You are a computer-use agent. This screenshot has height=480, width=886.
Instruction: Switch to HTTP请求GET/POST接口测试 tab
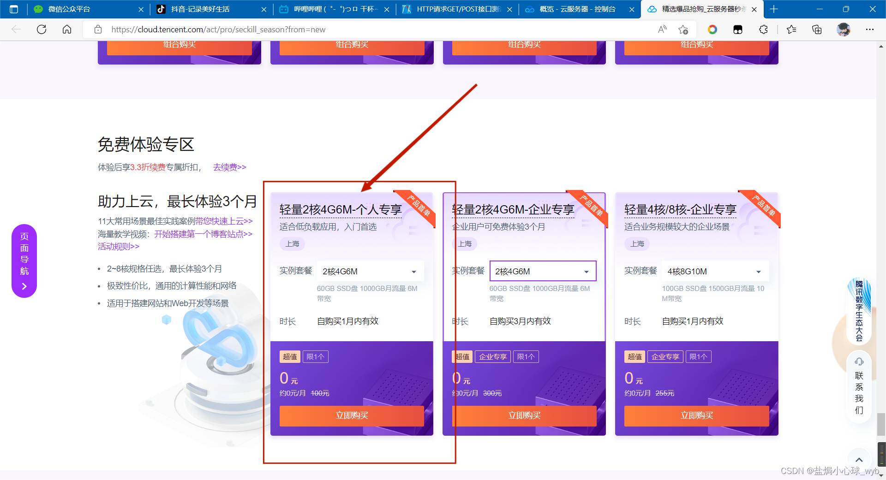457,9
